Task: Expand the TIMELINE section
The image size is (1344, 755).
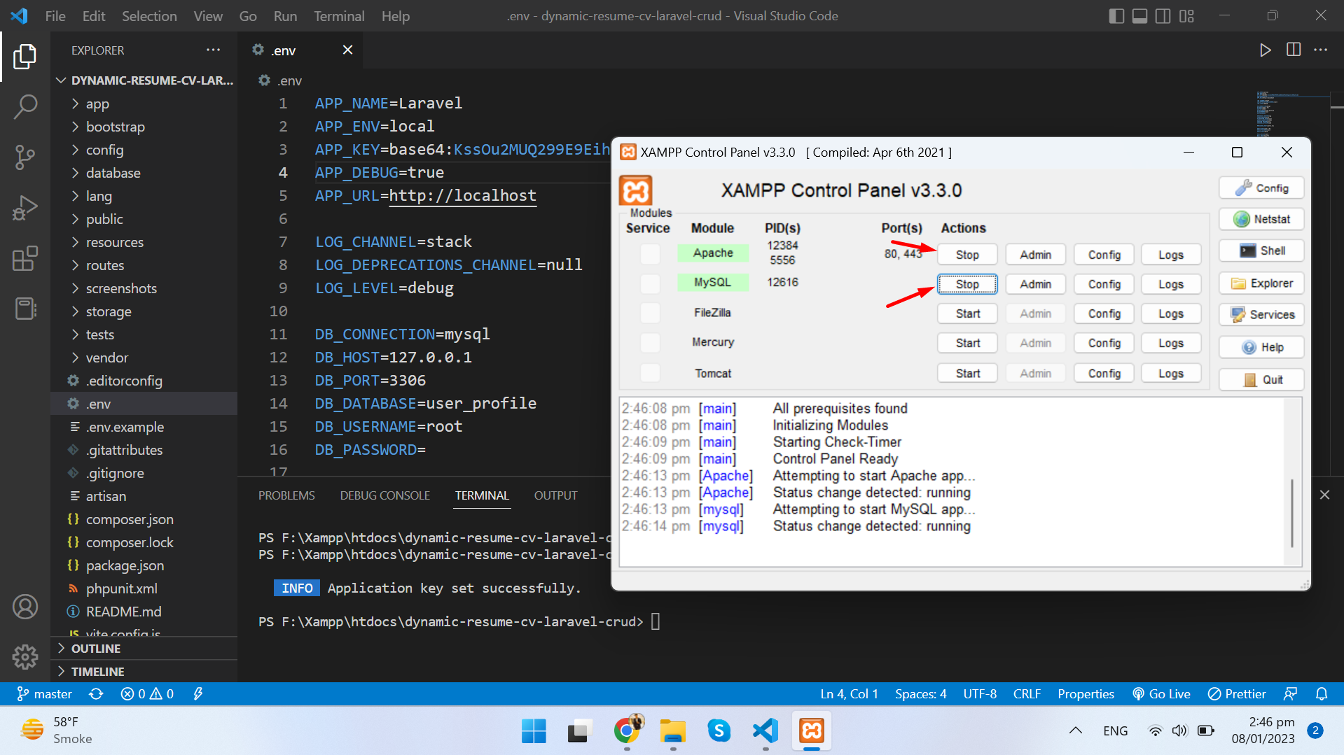Action: [144, 671]
